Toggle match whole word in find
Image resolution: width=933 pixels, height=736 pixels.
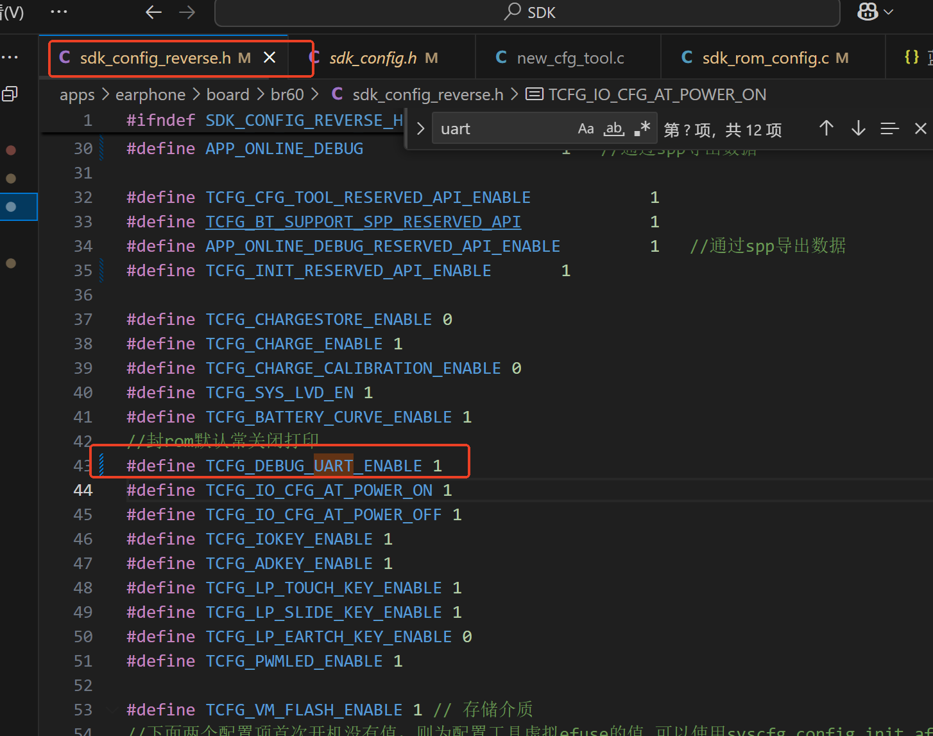614,128
